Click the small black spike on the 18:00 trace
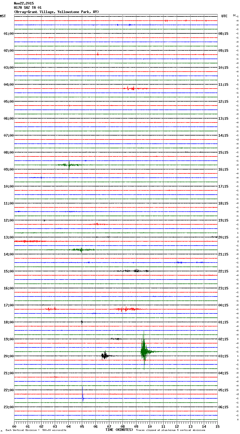The image size is (240, 434). [82, 322]
